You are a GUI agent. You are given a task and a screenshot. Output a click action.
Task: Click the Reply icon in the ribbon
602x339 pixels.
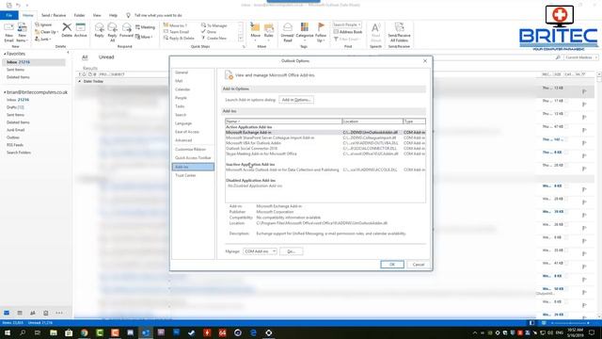click(x=99, y=30)
